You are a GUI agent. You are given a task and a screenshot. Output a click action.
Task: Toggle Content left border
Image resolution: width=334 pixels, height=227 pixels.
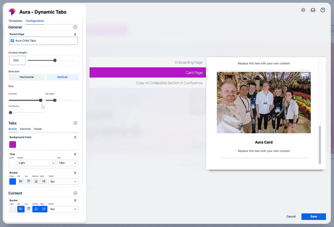(21, 209)
